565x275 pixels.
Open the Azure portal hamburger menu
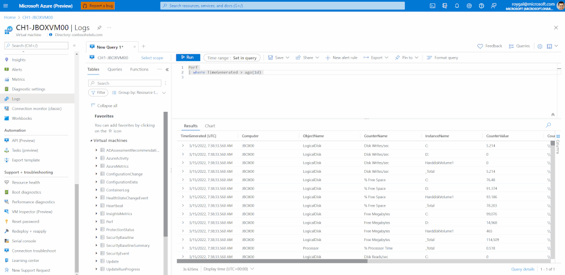(6, 6)
